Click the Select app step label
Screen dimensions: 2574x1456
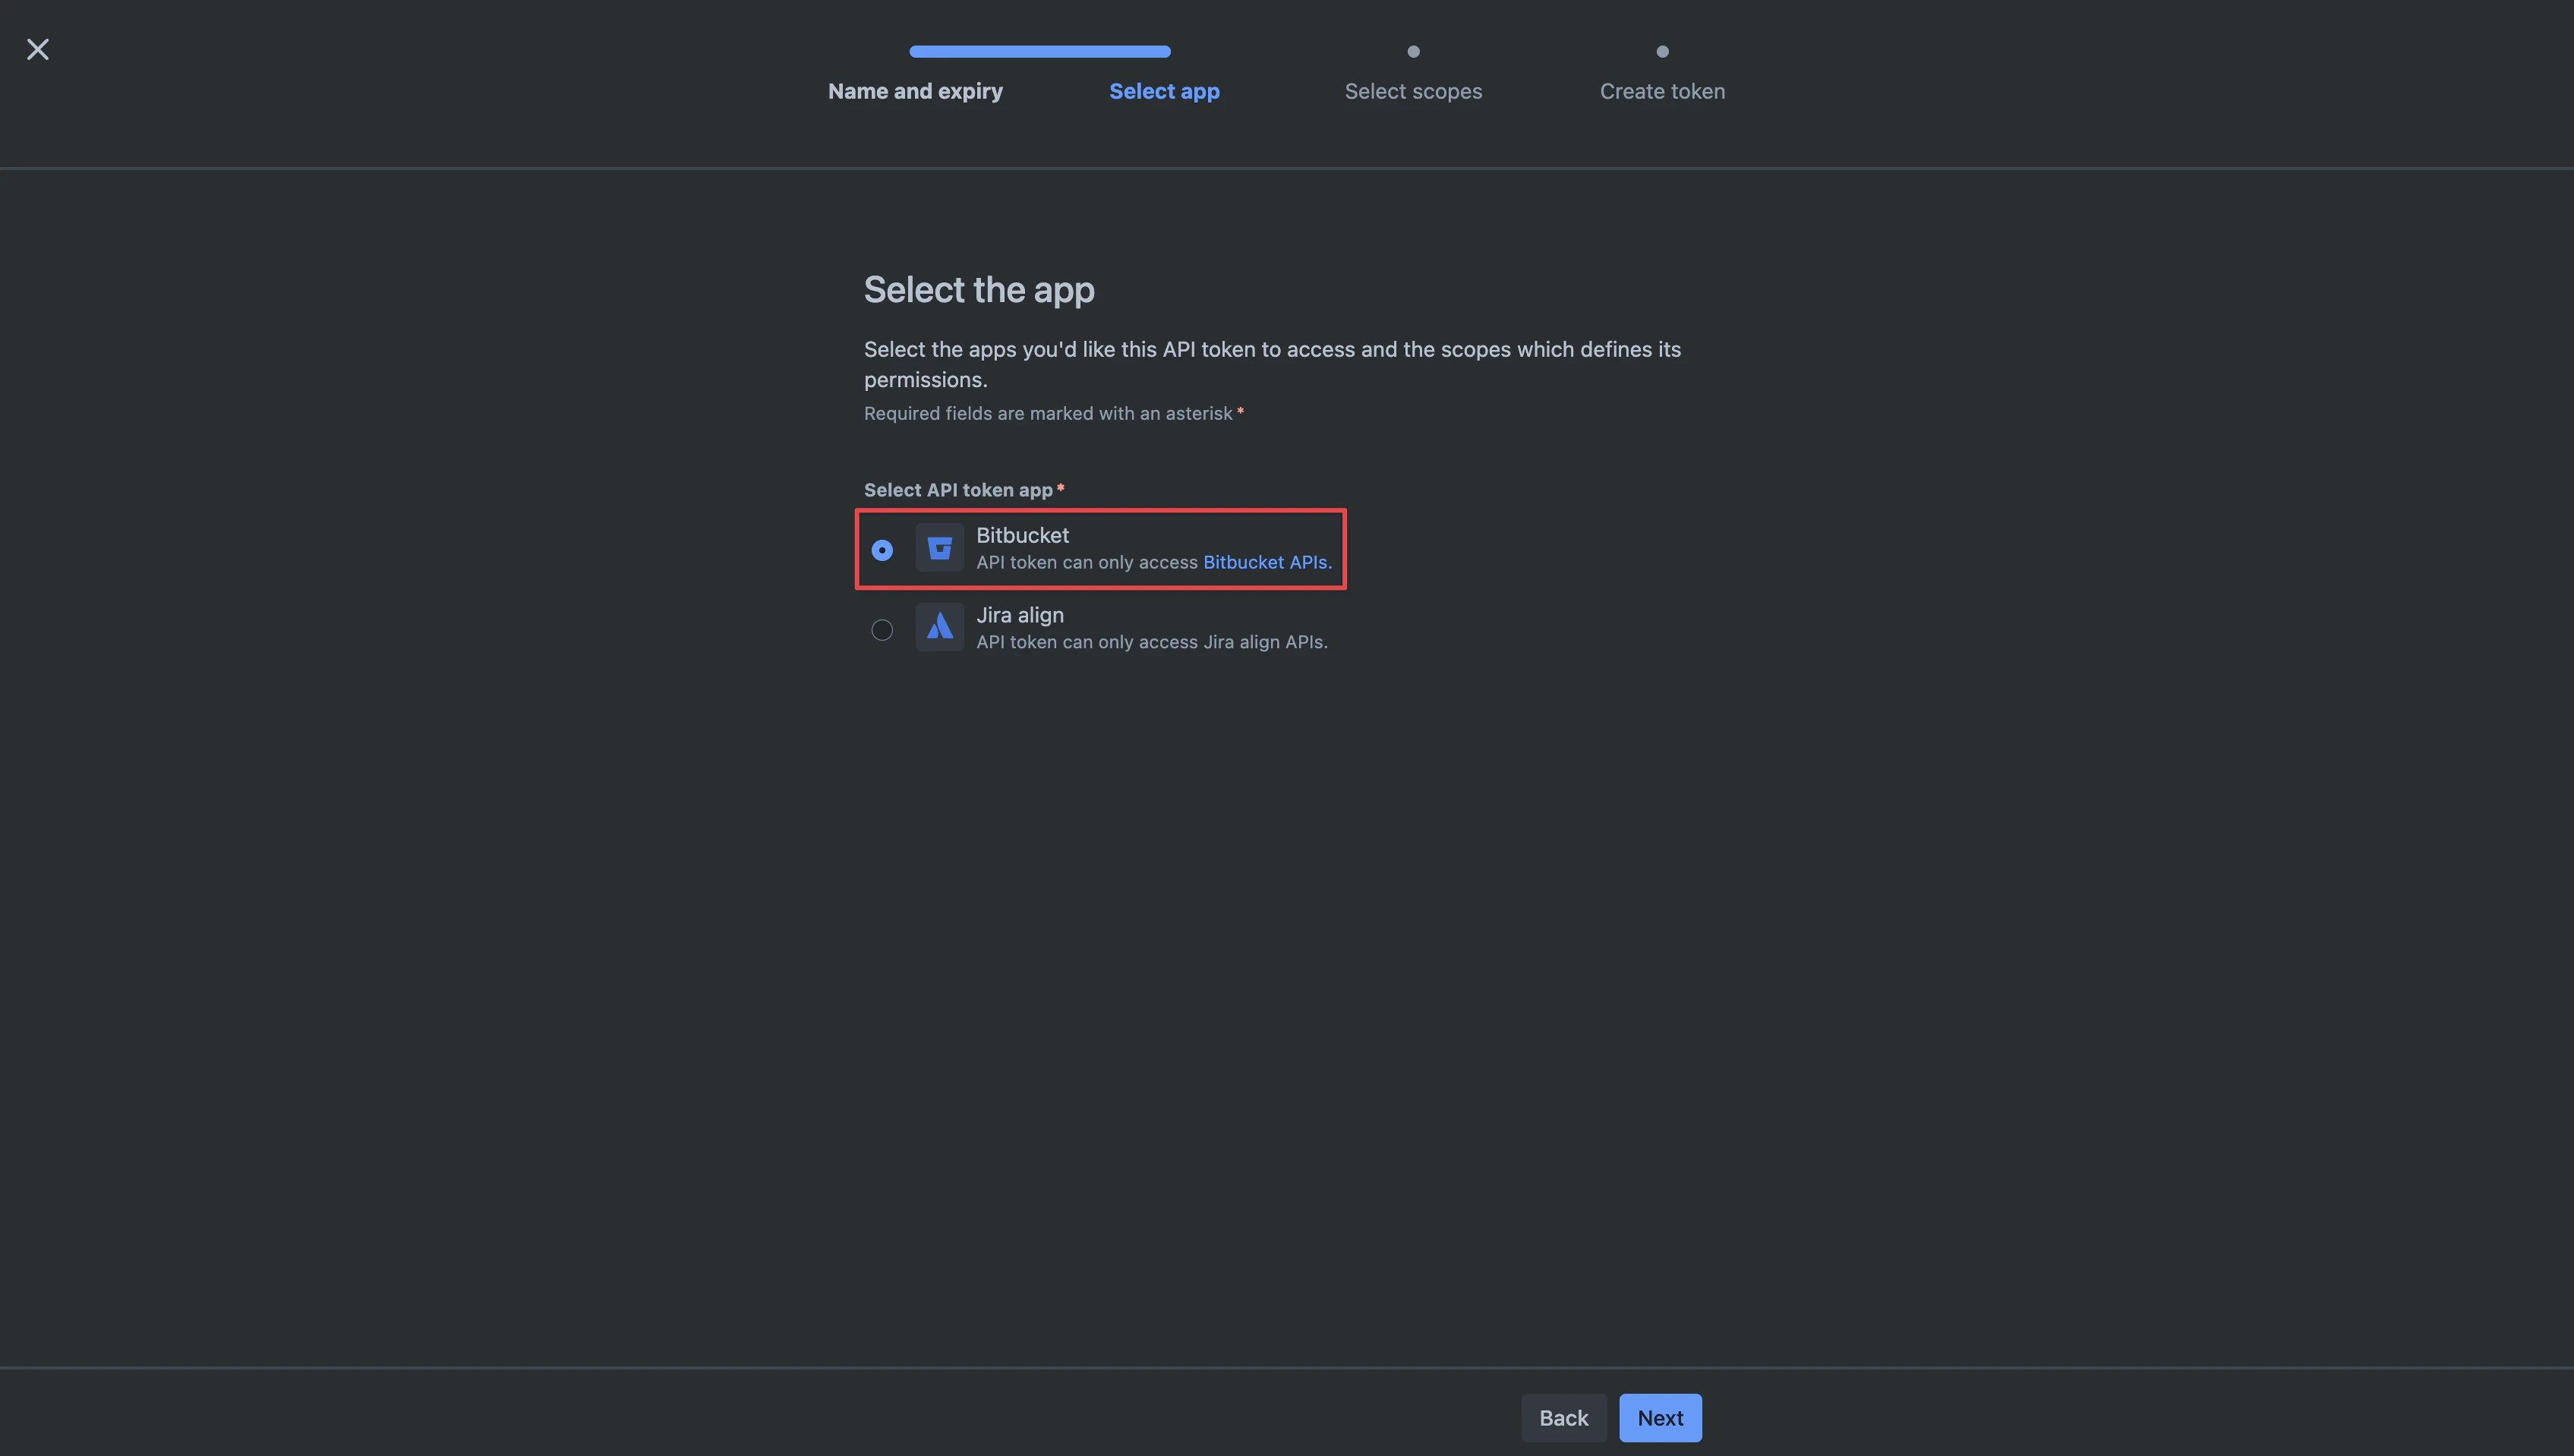point(1164,91)
